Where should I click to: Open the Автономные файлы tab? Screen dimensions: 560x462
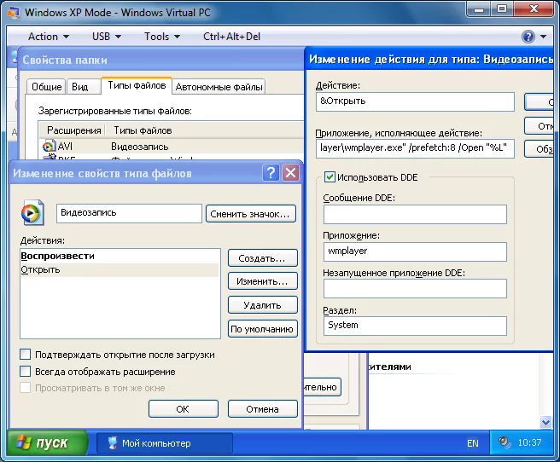coord(219,87)
